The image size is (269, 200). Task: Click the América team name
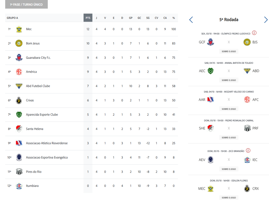tap(32, 72)
